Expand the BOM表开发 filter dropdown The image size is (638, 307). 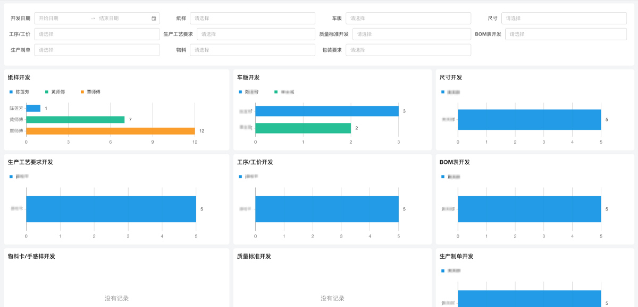tap(566, 34)
